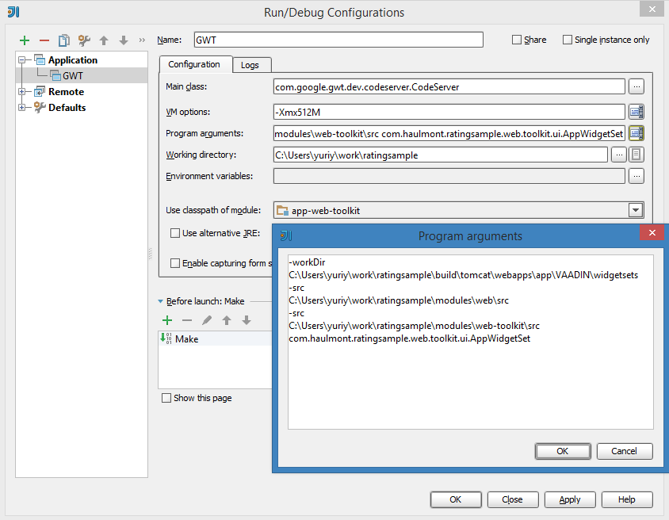This screenshot has width=669, height=520.
Task: Select the Defaults node
Action: pyautogui.click(x=67, y=108)
